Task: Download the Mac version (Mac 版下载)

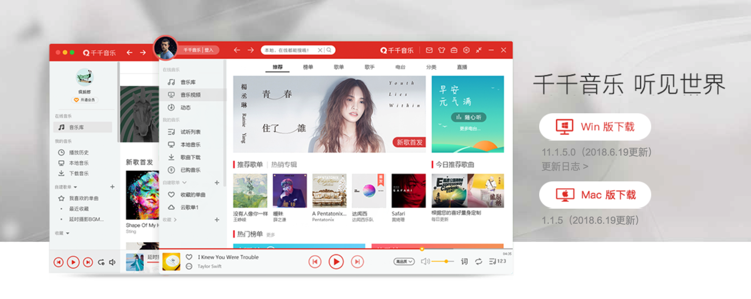Action: click(595, 195)
